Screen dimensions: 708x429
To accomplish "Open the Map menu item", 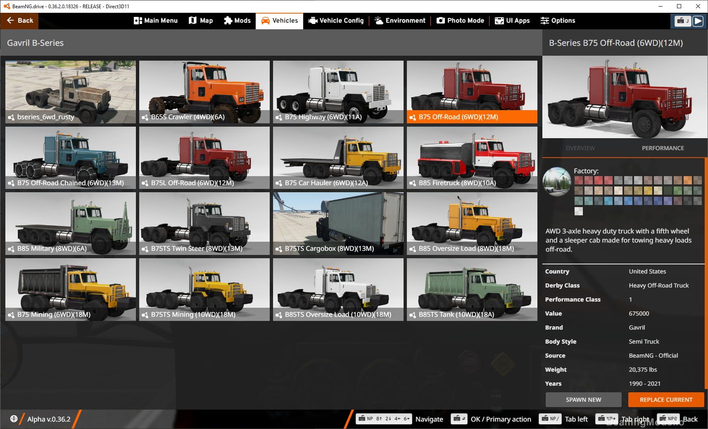I will click(x=201, y=21).
